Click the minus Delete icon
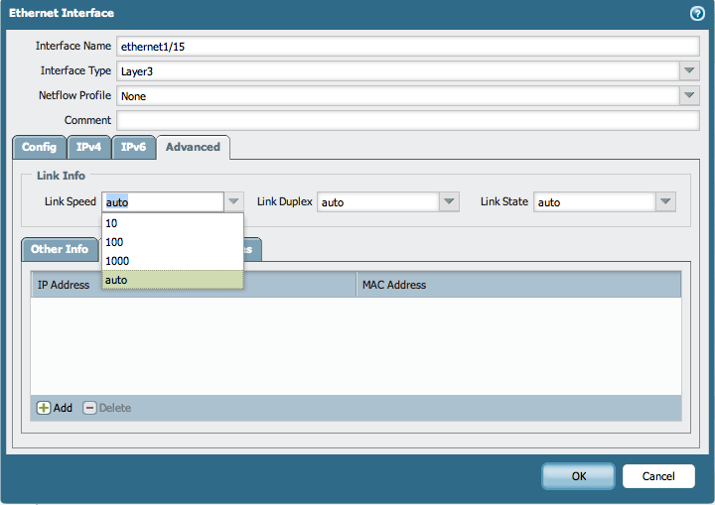Viewport: 715px width, 505px height. coord(90,408)
